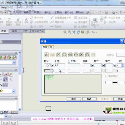Open the arrow style dropdown with star icon

[14, 91]
